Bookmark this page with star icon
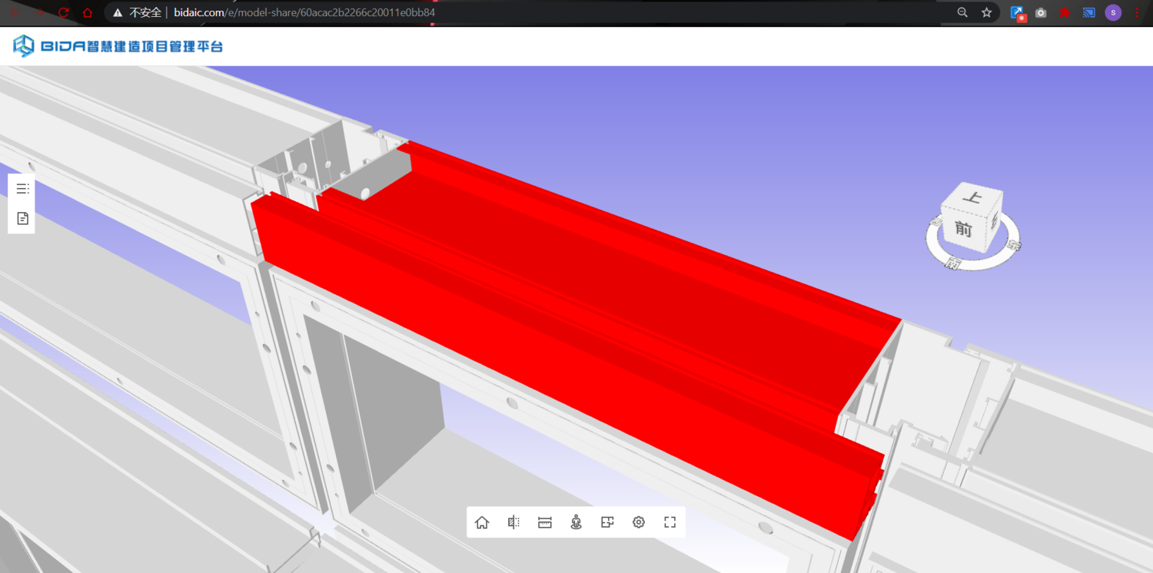This screenshot has height=573, width=1153. pyautogui.click(x=986, y=12)
